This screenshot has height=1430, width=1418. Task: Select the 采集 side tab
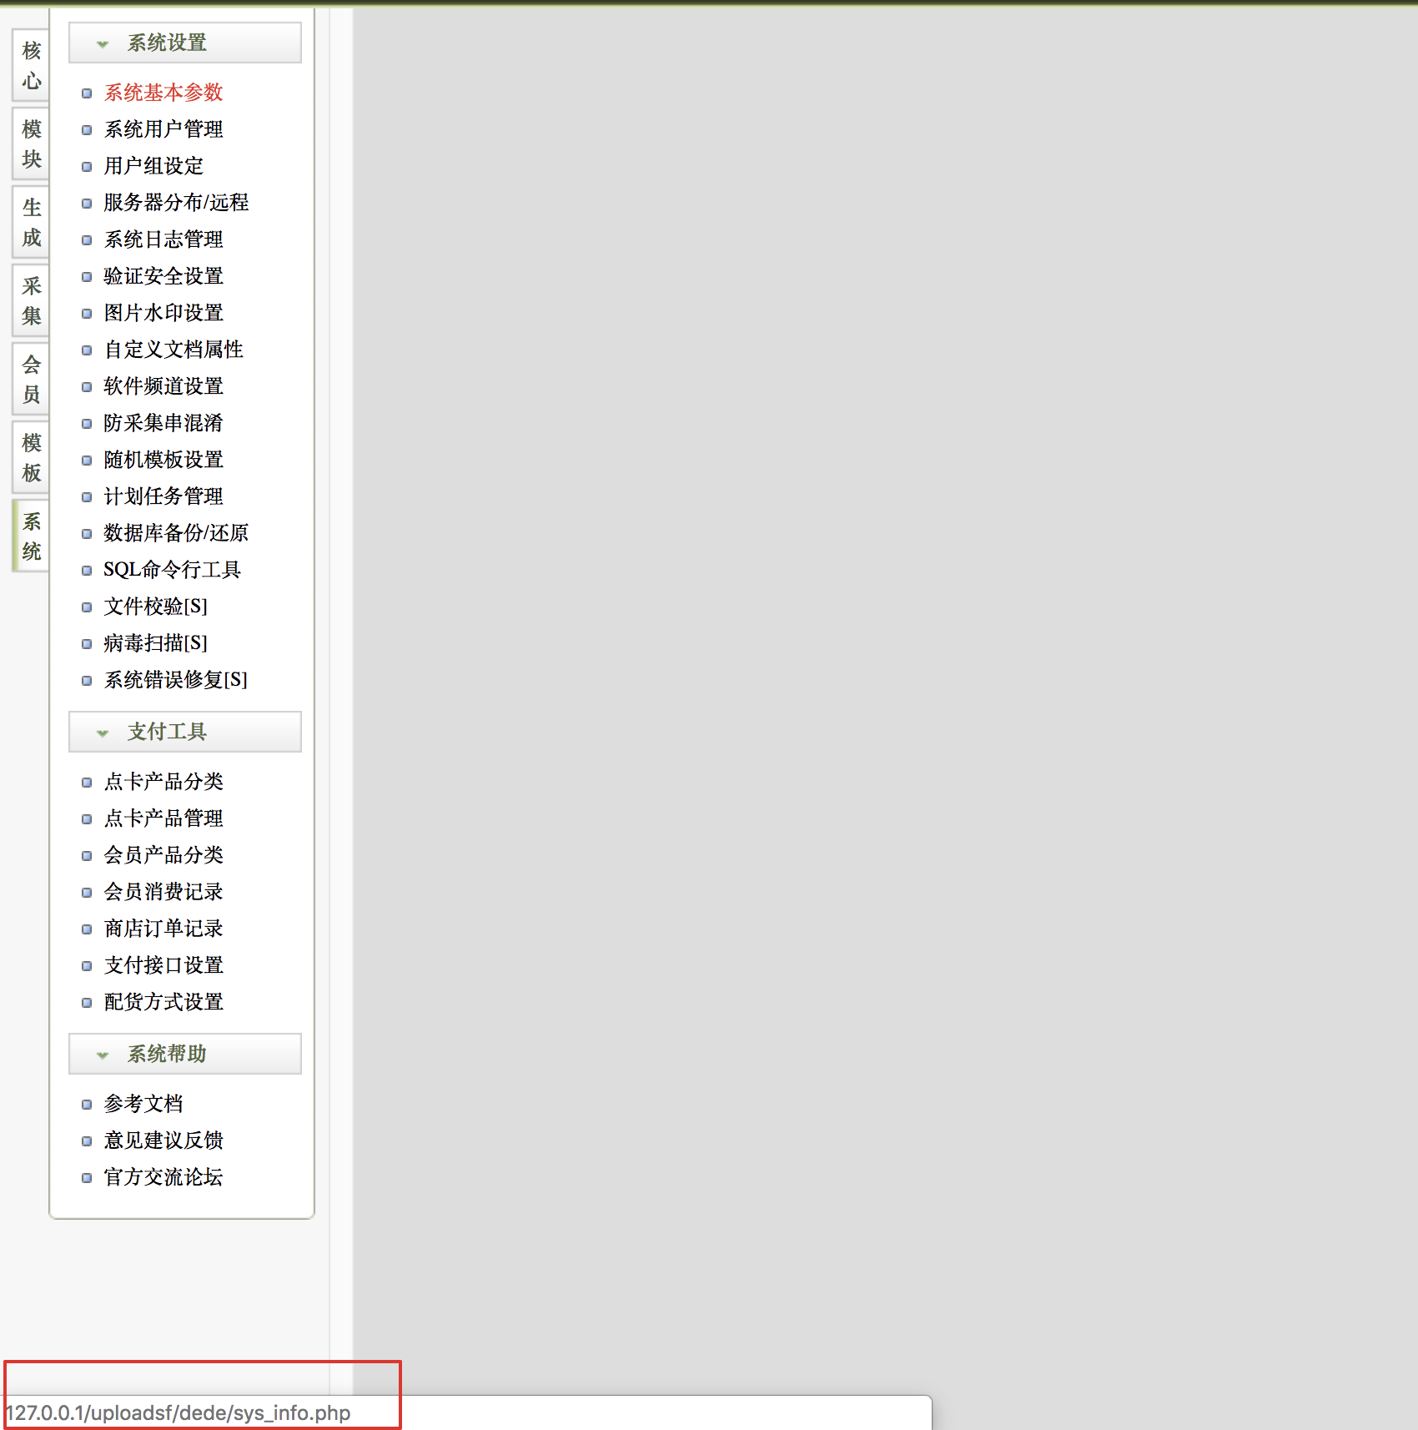(32, 301)
